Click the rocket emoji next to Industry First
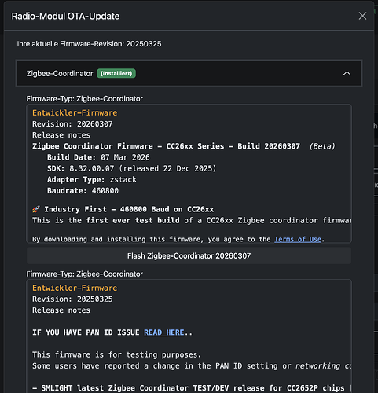Image resolution: width=378 pixels, height=393 pixels. 36,209
